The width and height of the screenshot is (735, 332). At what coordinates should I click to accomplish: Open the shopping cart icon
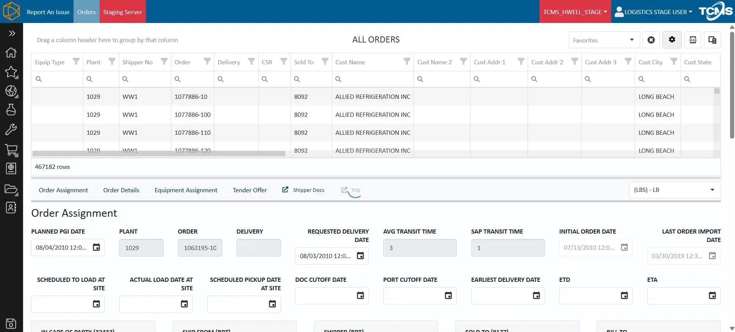[11, 150]
